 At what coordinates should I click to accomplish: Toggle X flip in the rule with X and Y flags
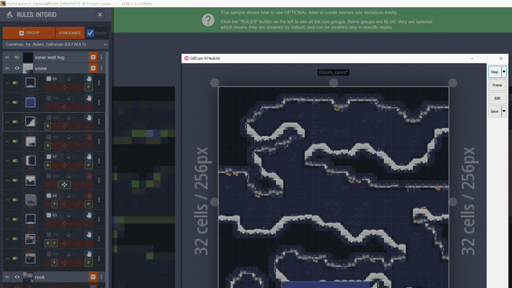pos(48,243)
